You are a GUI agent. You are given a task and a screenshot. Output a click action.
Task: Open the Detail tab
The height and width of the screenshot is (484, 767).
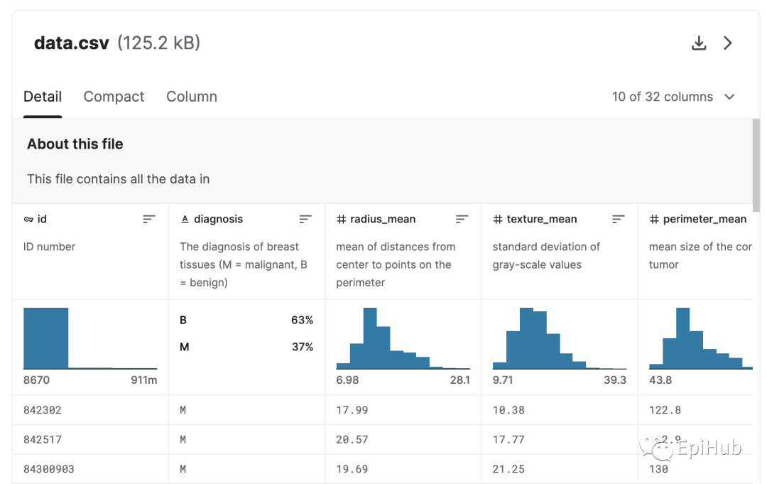[43, 97]
